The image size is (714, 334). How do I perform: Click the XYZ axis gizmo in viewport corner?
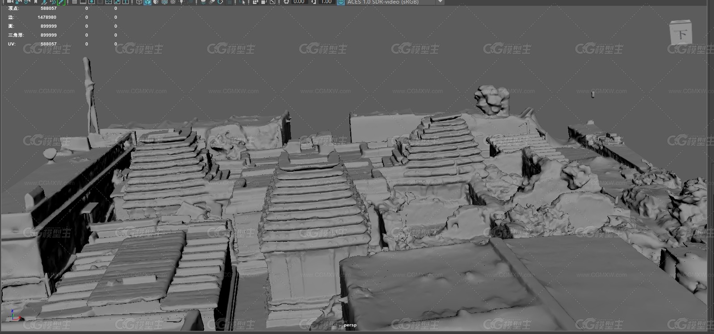(x=15, y=315)
